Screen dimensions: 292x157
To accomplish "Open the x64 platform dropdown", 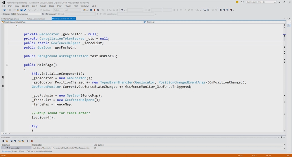I will [80, 10].
